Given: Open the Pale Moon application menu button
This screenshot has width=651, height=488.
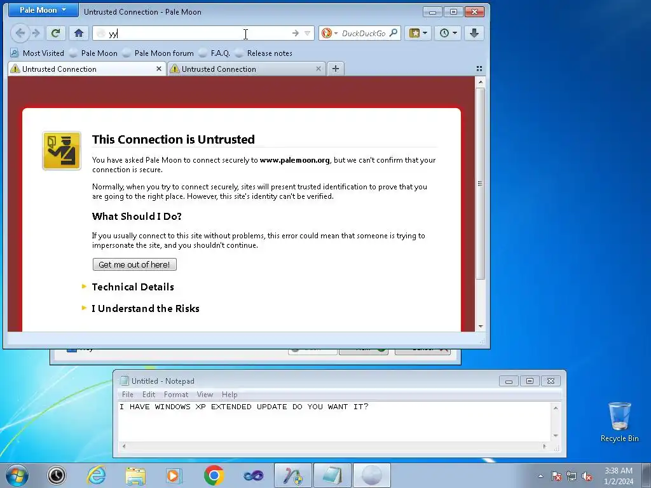Looking at the screenshot, I should point(43,10).
